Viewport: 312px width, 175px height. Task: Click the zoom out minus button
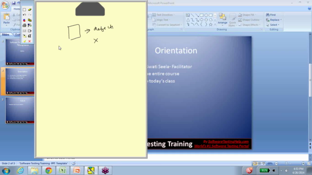[276, 163]
